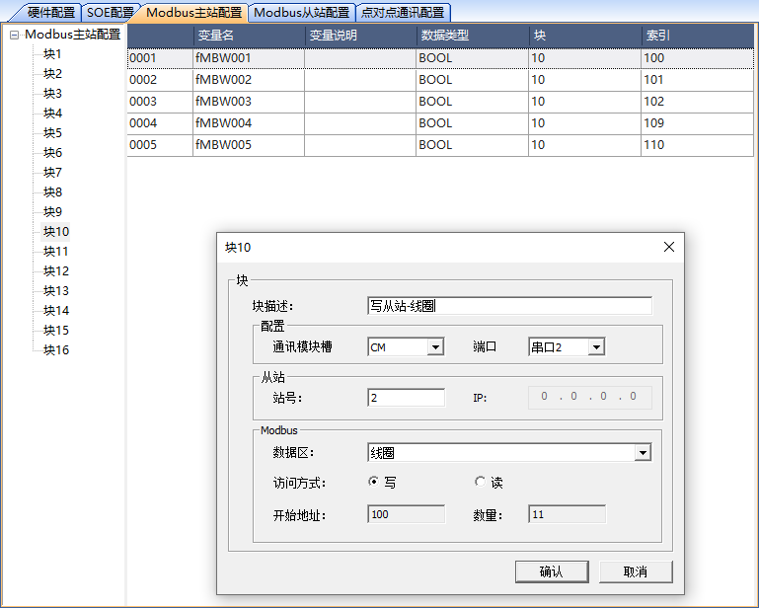Select 块1 in the tree
This screenshot has width=759, height=608.
52,53
